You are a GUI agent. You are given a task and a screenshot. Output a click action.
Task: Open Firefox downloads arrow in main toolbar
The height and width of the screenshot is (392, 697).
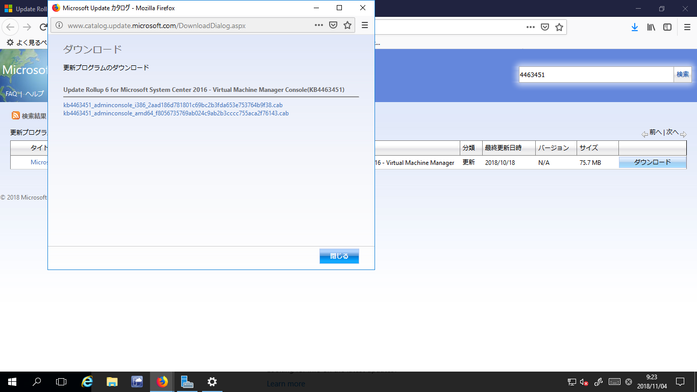coord(635,27)
